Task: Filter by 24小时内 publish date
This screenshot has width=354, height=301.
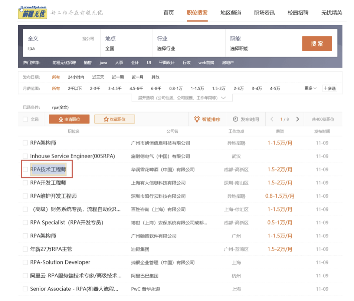Action: tap(76, 77)
